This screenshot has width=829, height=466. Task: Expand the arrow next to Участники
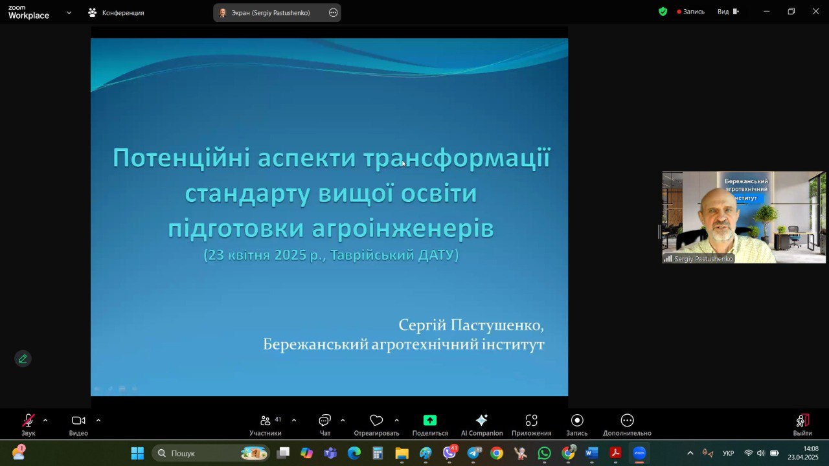click(294, 420)
